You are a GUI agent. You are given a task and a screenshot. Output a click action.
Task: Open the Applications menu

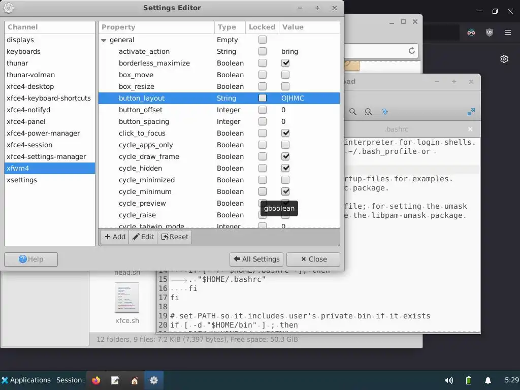[x=26, y=380]
